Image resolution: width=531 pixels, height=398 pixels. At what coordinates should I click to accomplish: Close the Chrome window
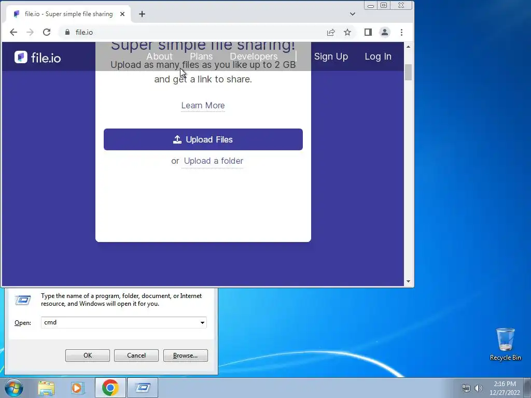(401, 5)
